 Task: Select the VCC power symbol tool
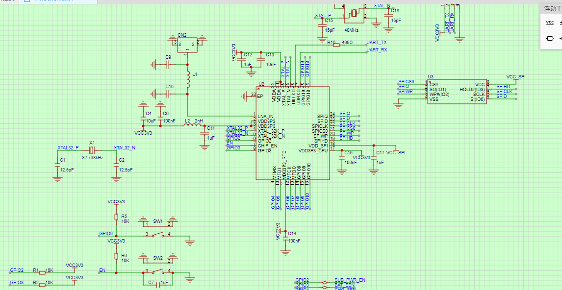click(549, 24)
